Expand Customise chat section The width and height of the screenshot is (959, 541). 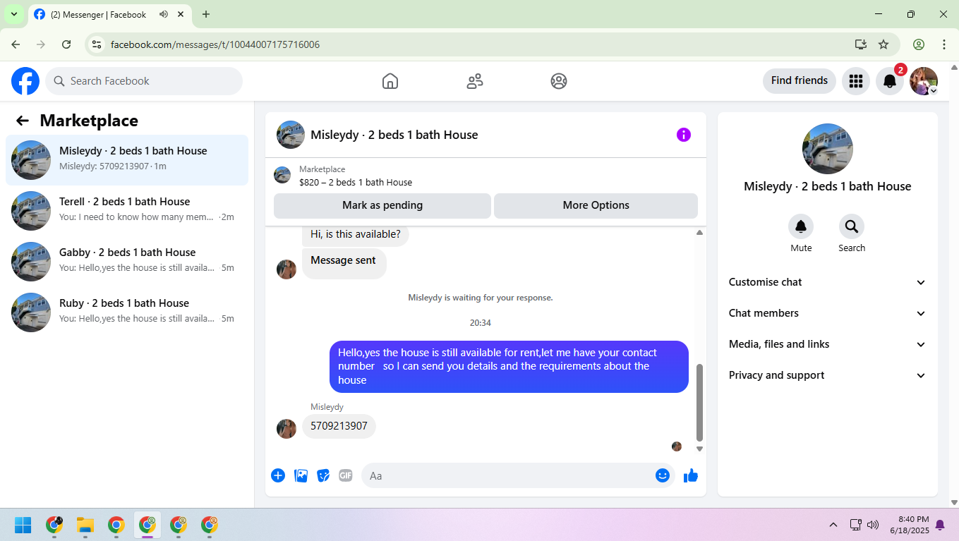(827, 282)
